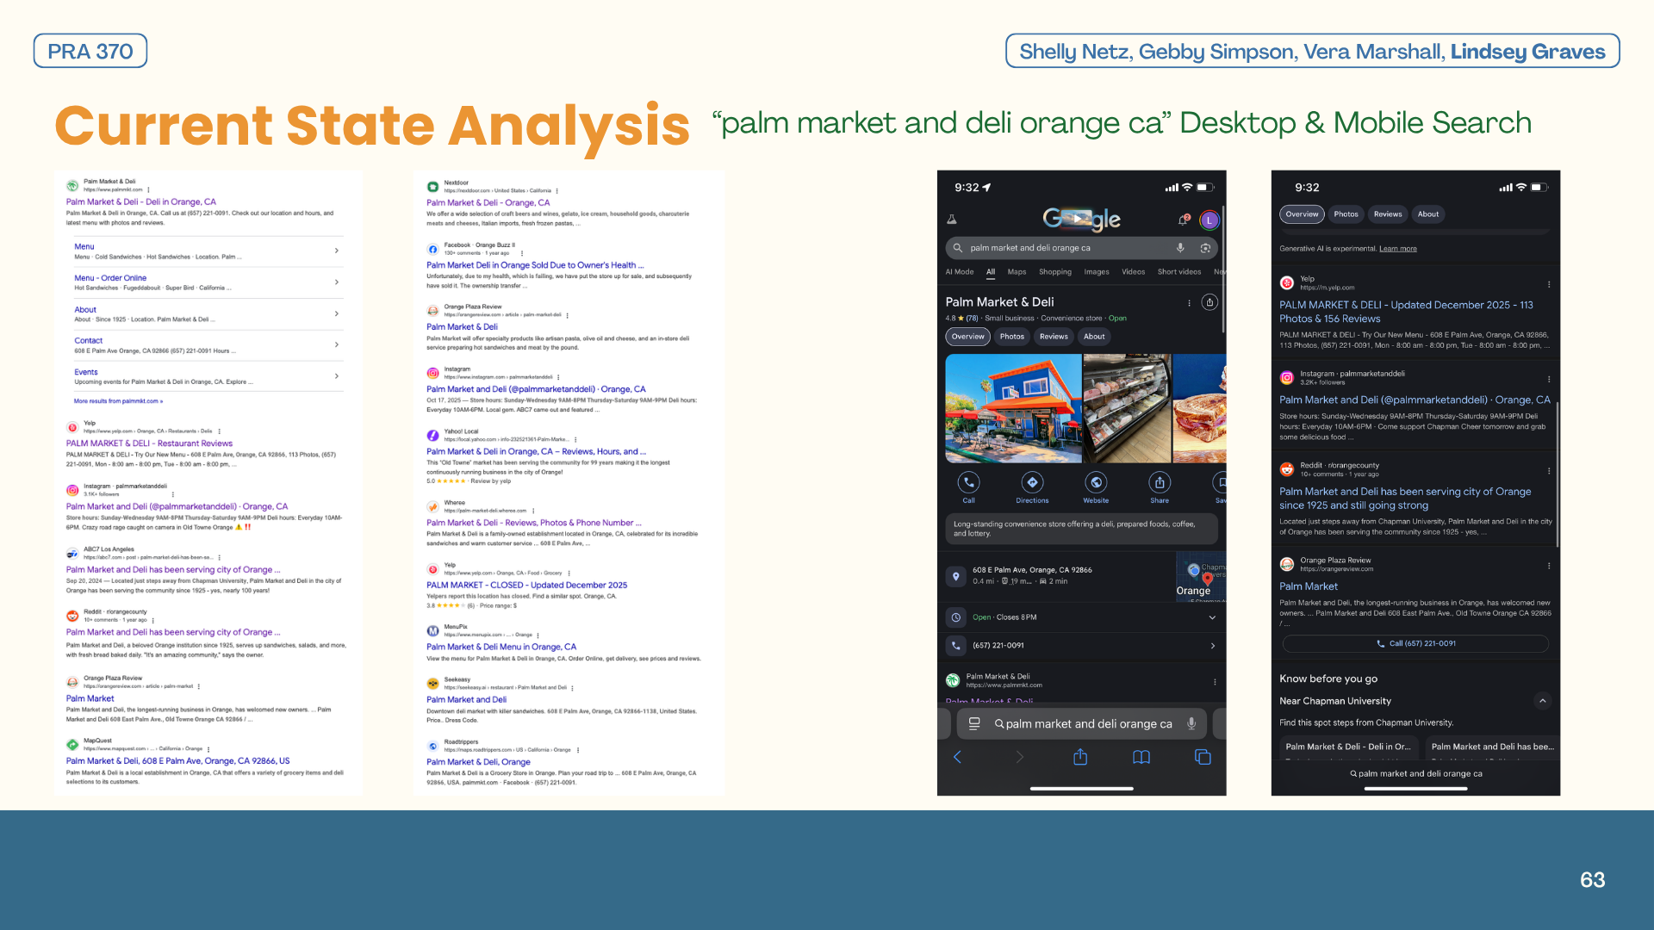Select the Videos search tab
1654x930 pixels.
[x=1134, y=272]
